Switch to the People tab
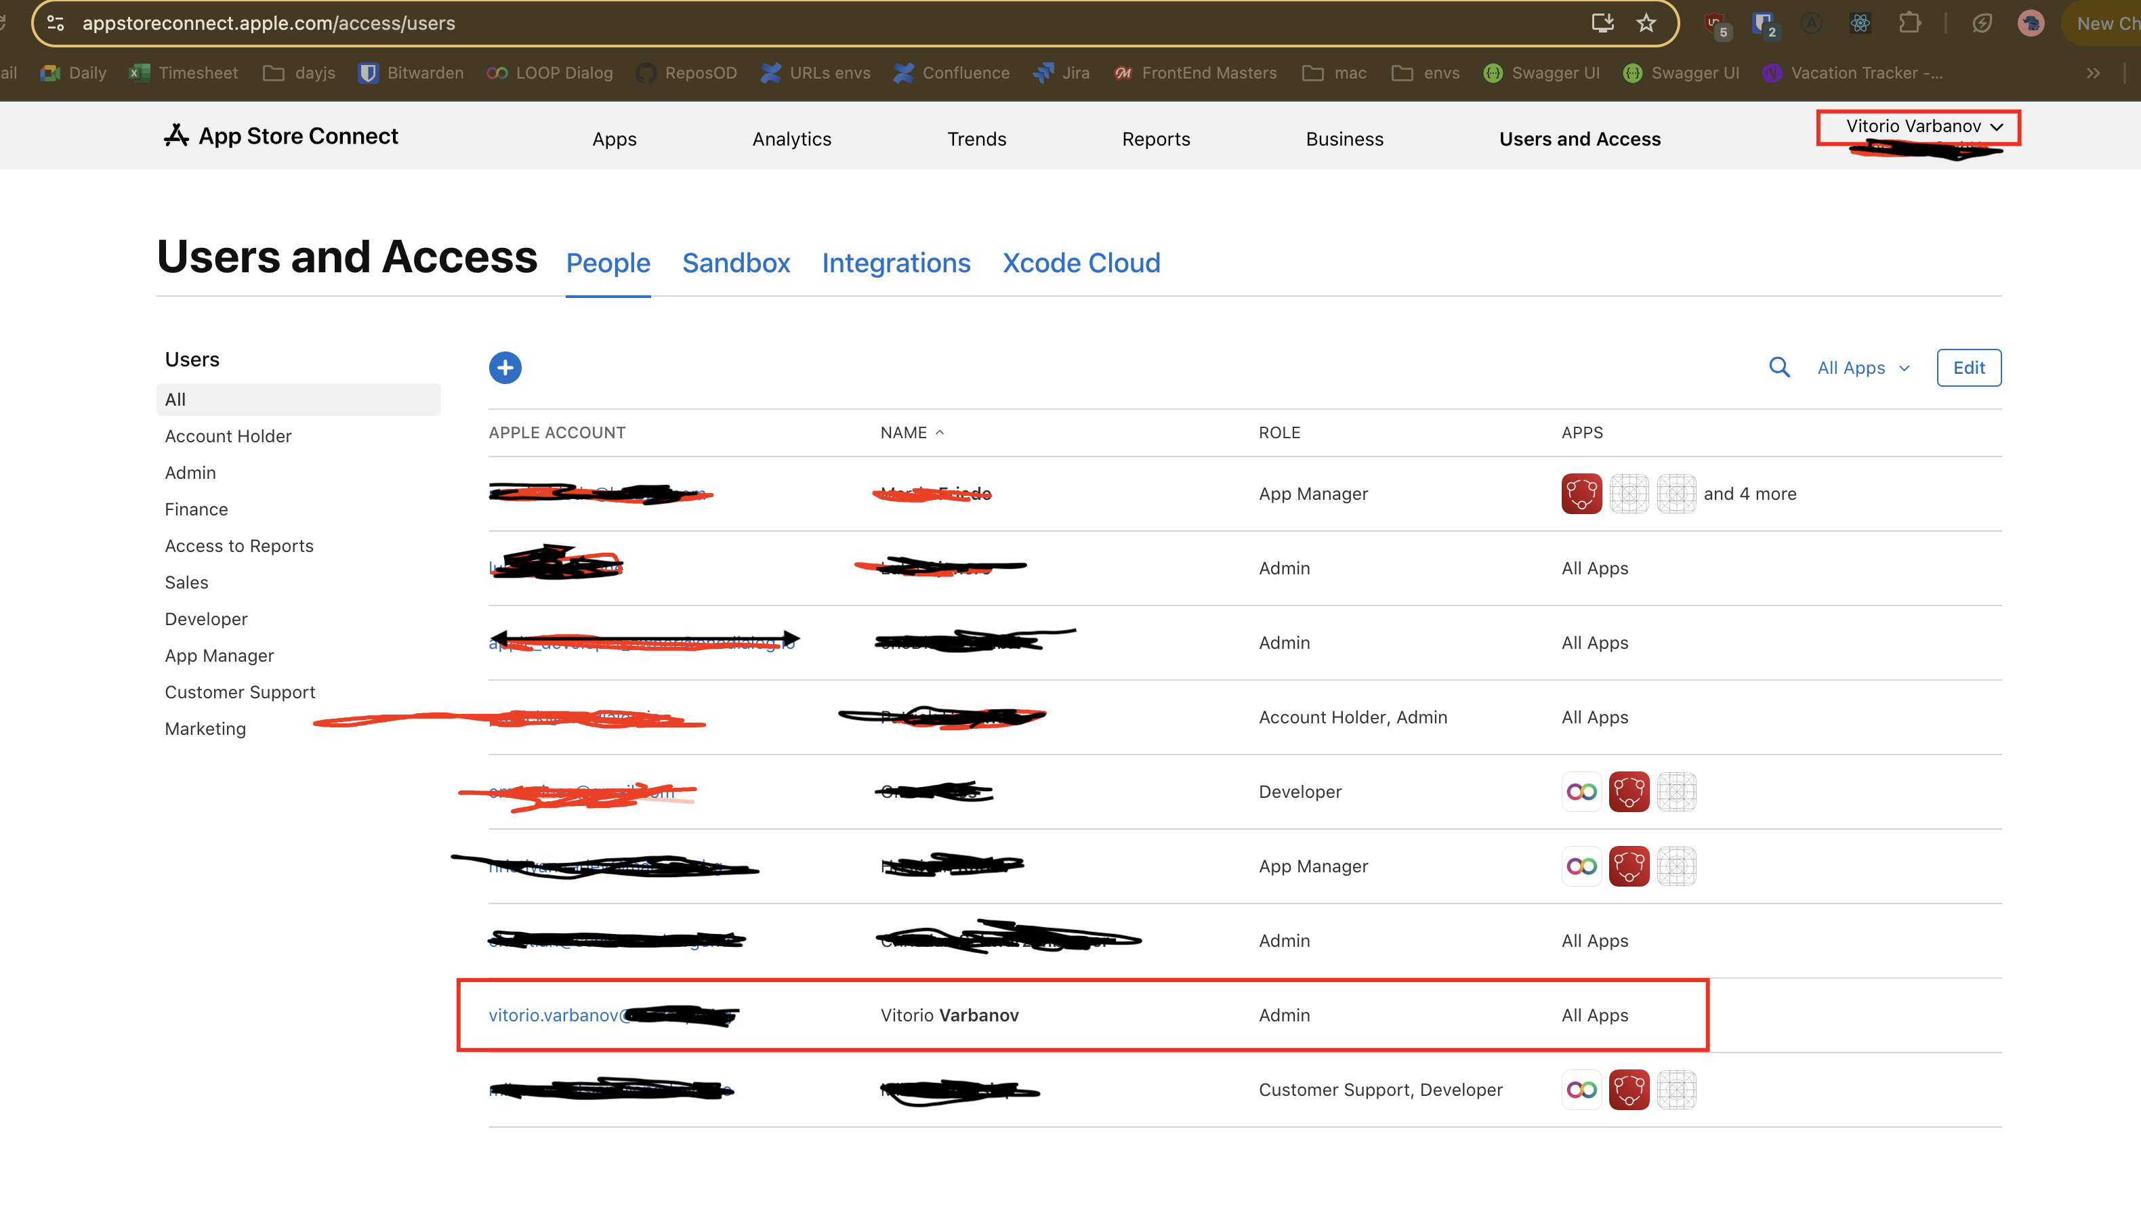Image resolution: width=2141 pixels, height=1211 pixels. [x=608, y=263]
